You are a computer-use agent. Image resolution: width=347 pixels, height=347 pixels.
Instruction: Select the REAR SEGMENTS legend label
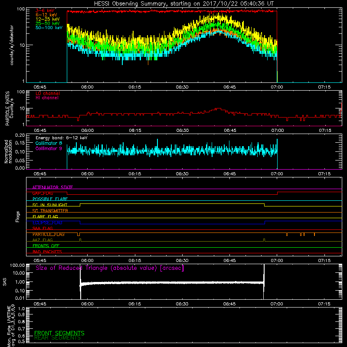click(57, 338)
